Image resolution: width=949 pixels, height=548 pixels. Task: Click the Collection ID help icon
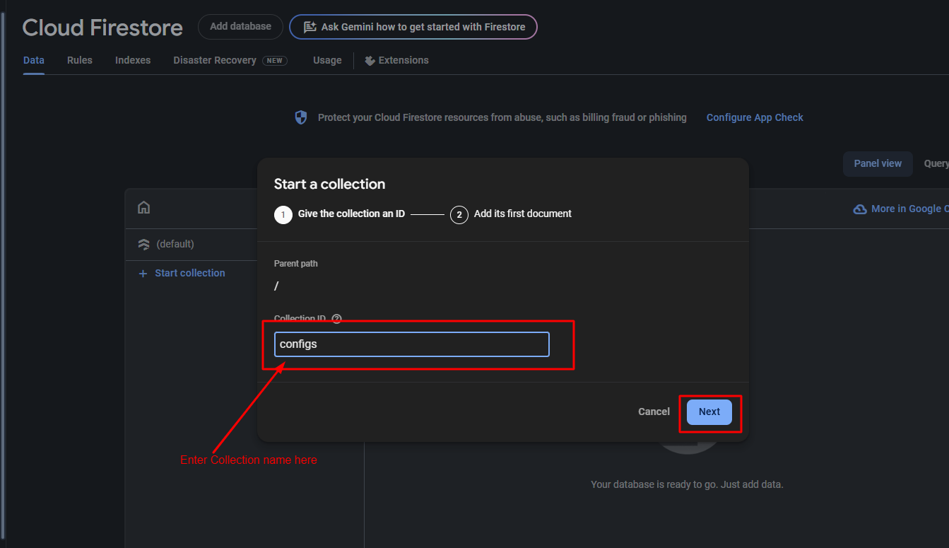pos(336,319)
